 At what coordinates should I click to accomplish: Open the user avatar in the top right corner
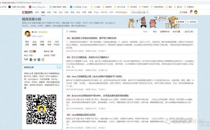tap(196, 12)
